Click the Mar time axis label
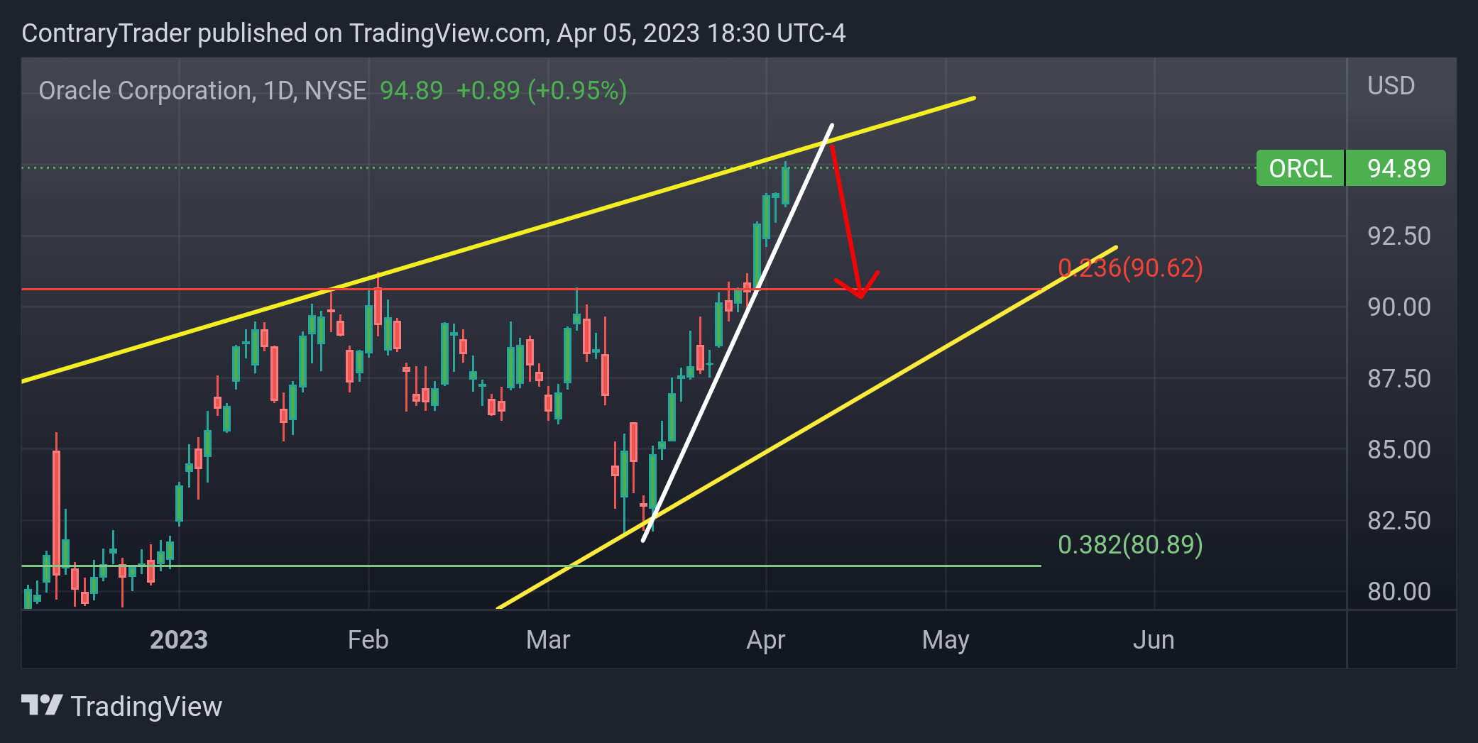1478x743 pixels. pos(548,639)
